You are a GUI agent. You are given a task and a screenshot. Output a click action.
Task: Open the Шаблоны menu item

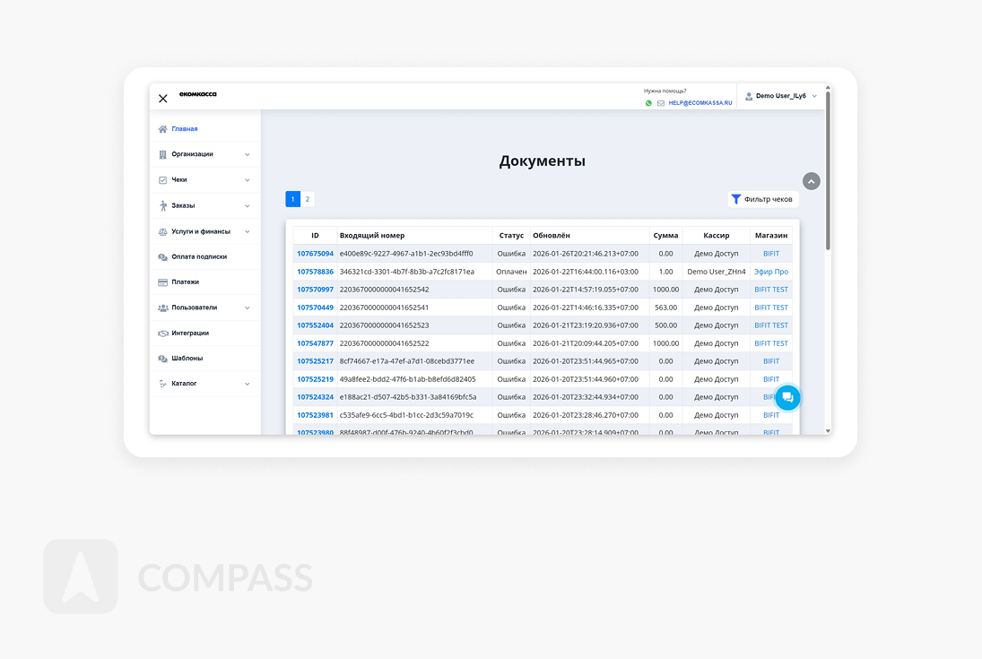click(187, 359)
